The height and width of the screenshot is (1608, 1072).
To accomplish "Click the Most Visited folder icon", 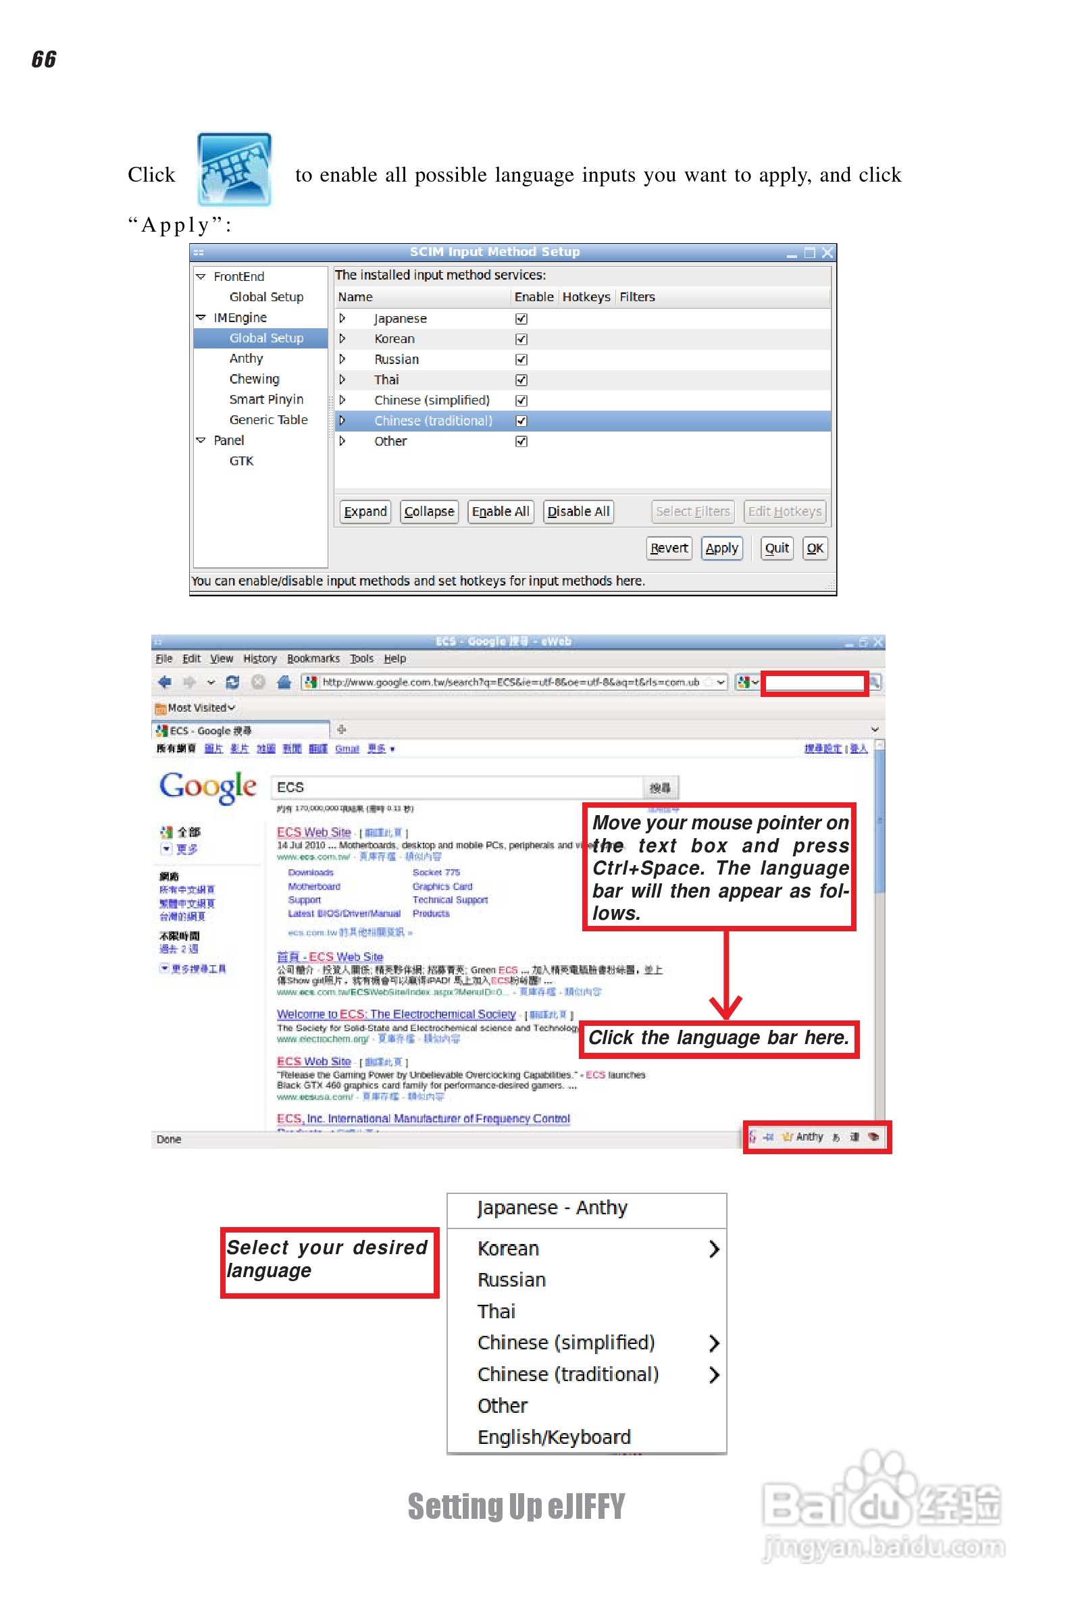I will coord(161,708).
